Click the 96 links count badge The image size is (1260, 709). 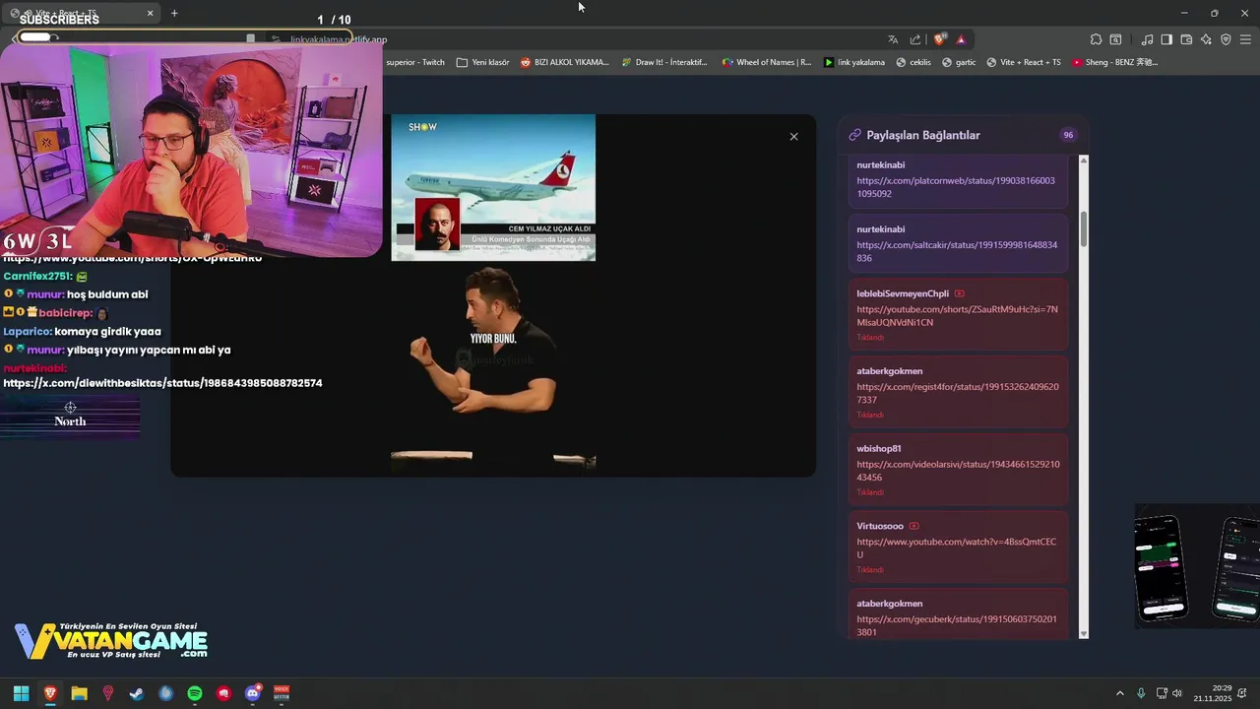(1068, 135)
